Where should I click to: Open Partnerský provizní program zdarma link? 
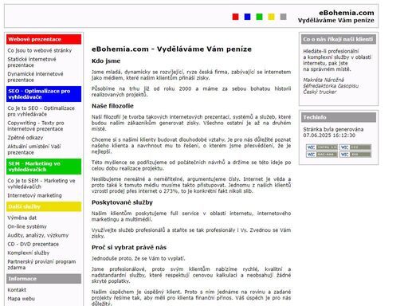pos(41,265)
